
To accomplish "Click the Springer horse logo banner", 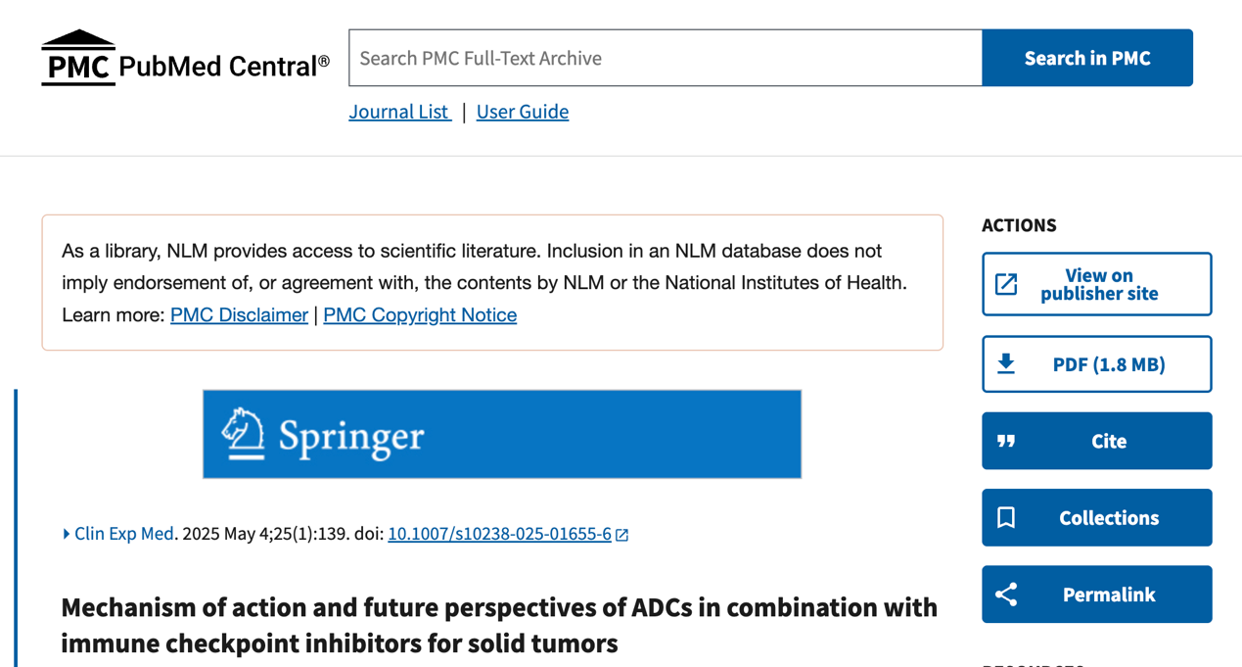I will [x=501, y=434].
